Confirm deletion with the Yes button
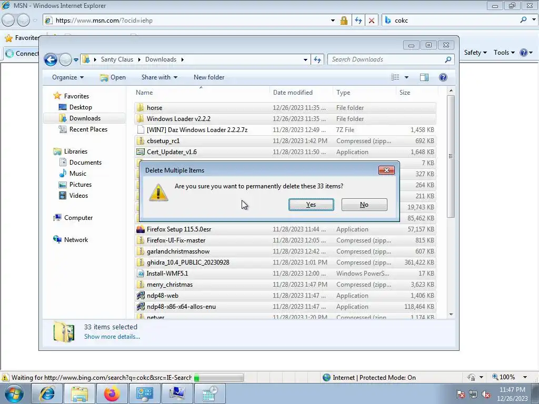 311,205
